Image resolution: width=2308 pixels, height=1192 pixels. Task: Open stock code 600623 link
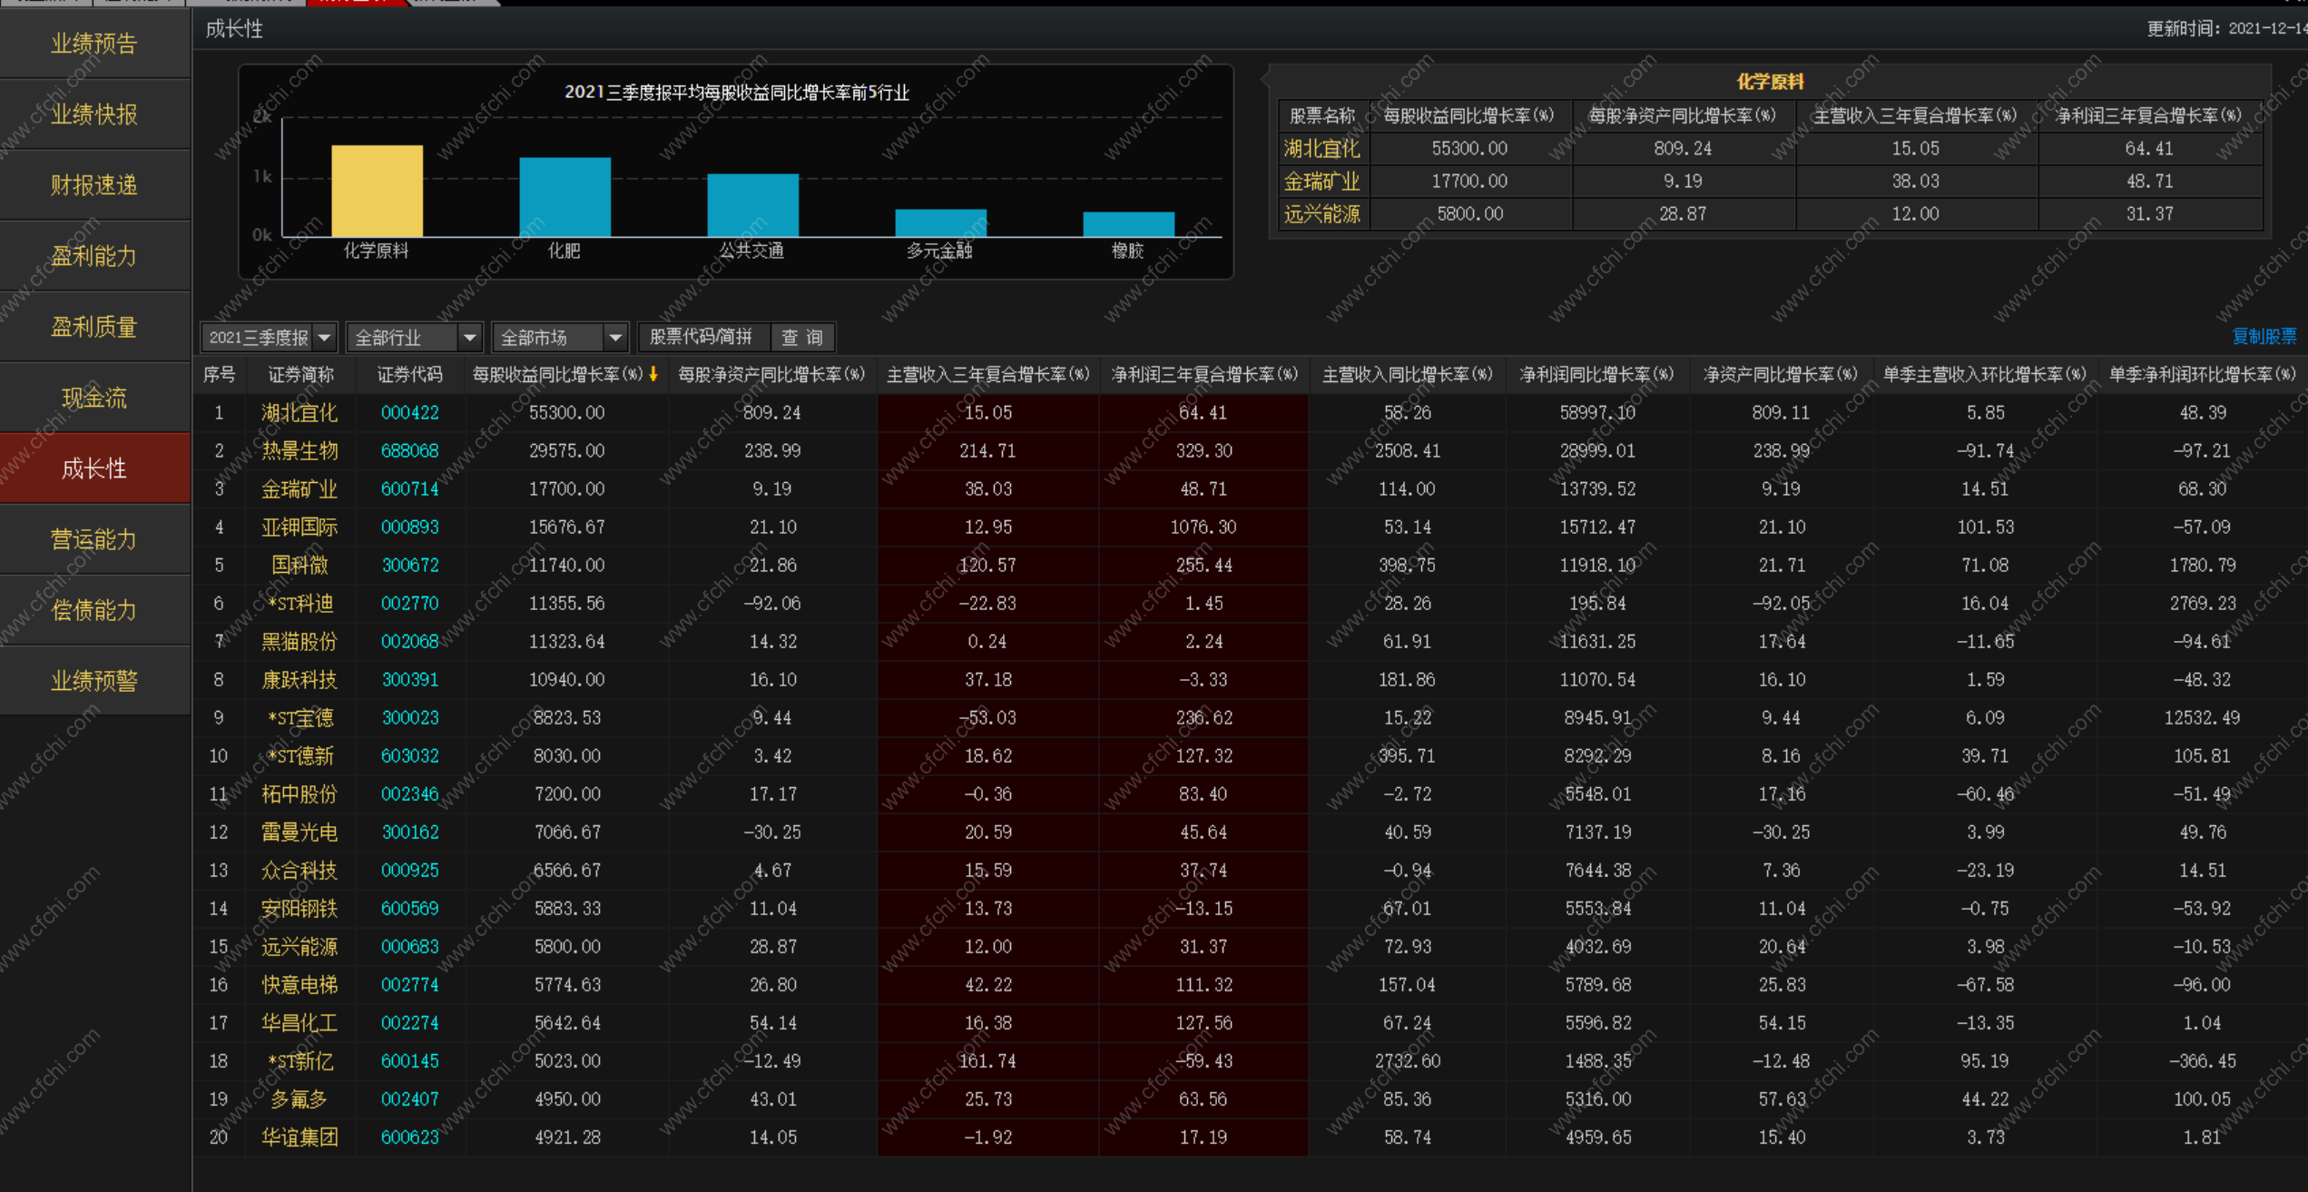(409, 1138)
